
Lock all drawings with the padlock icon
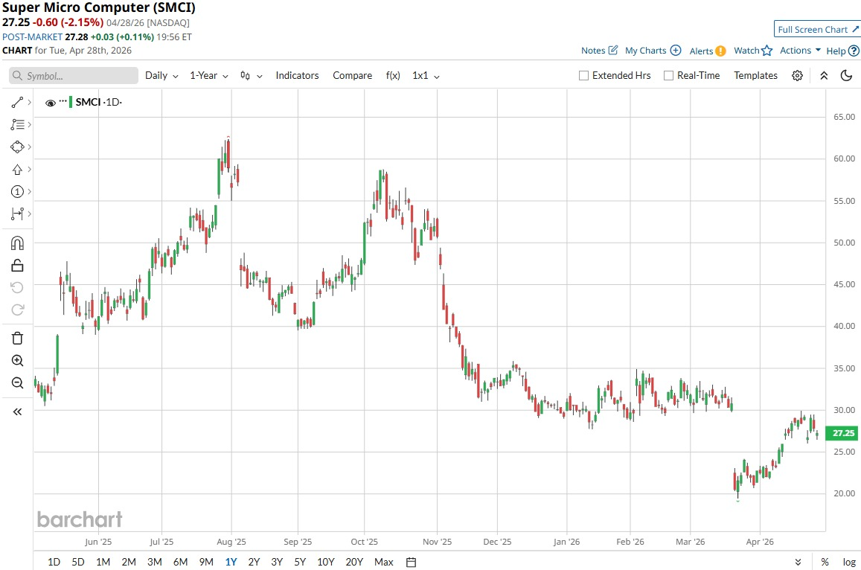point(17,265)
